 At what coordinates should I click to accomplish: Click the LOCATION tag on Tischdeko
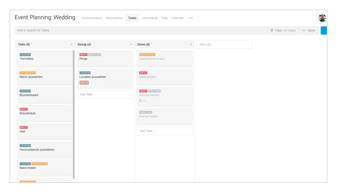point(25,55)
